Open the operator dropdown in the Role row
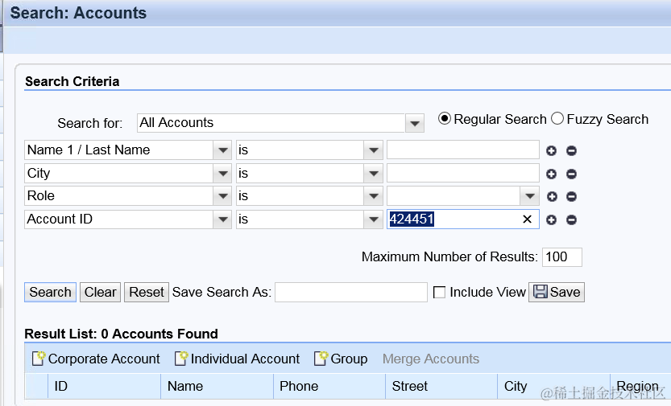This screenshot has width=671, height=406. tap(374, 196)
